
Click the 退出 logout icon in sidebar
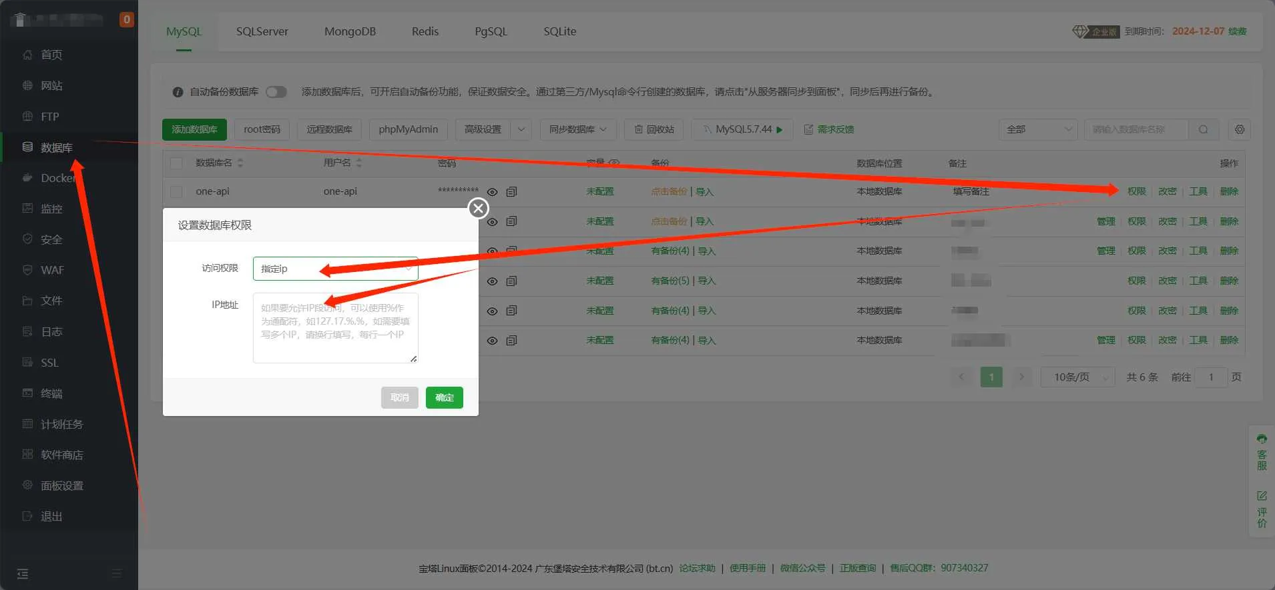(27, 516)
